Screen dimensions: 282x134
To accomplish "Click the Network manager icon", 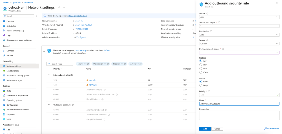I will click(x=4, y=80).
